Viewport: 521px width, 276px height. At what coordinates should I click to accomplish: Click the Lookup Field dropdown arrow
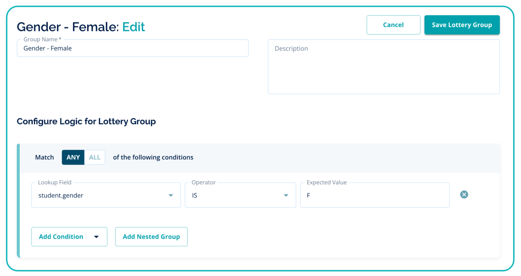click(171, 196)
